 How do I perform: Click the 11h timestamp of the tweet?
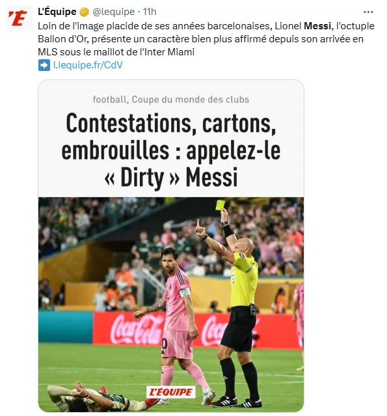150,12
